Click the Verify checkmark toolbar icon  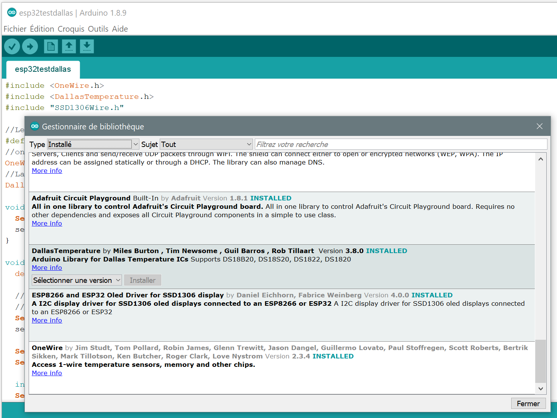click(12, 47)
